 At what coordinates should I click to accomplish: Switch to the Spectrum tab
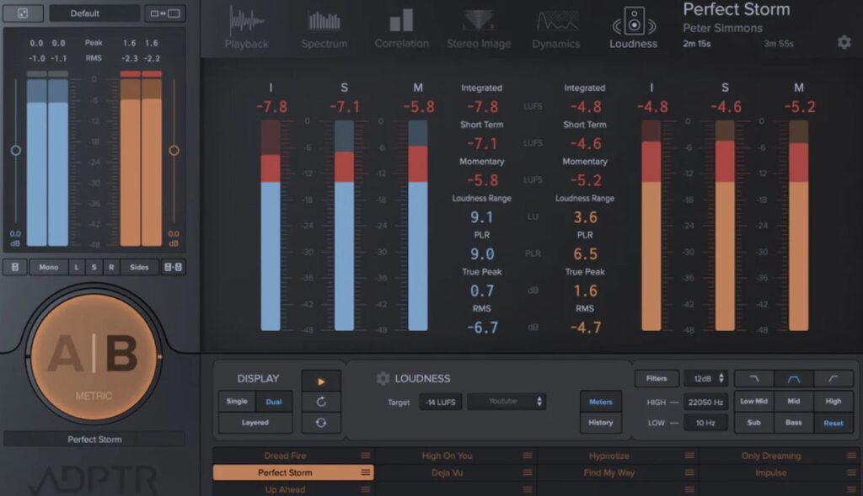(324, 28)
